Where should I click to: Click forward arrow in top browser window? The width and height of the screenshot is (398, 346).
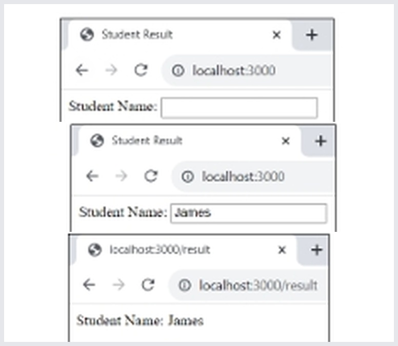tap(111, 70)
